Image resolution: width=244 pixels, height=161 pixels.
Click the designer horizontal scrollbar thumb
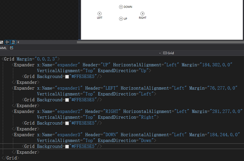(x=160, y=42)
